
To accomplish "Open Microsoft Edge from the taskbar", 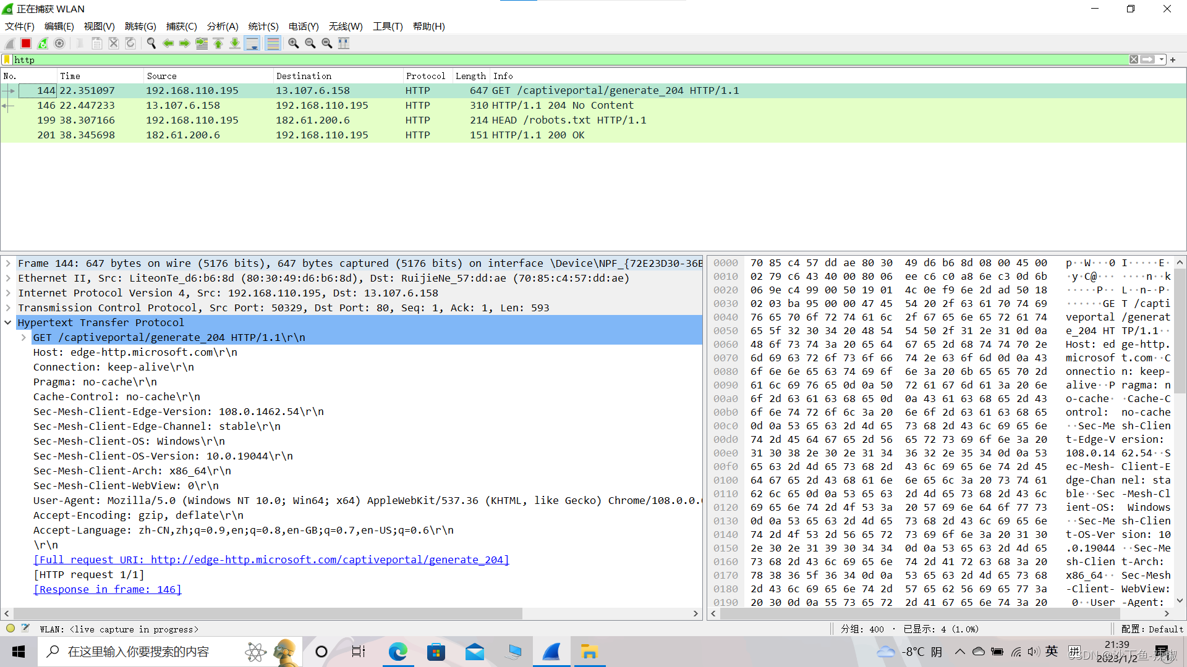I will coord(398,652).
